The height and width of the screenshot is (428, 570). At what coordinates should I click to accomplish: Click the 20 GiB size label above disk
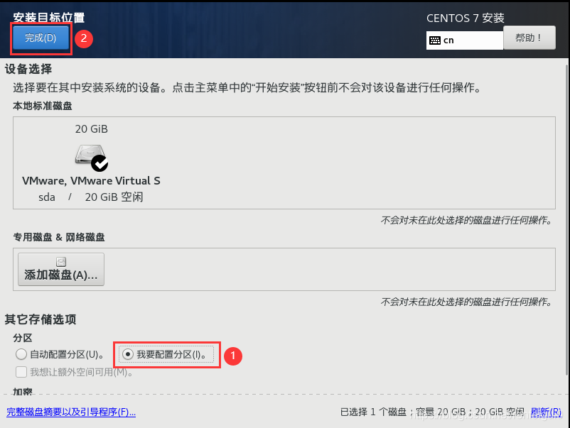pyautogui.click(x=92, y=129)
